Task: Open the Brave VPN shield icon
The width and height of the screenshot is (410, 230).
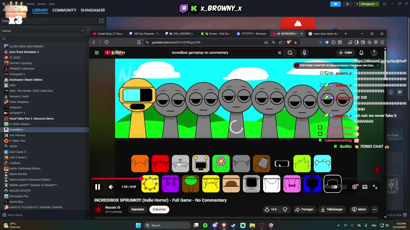Action: click(x=376, y=42)
